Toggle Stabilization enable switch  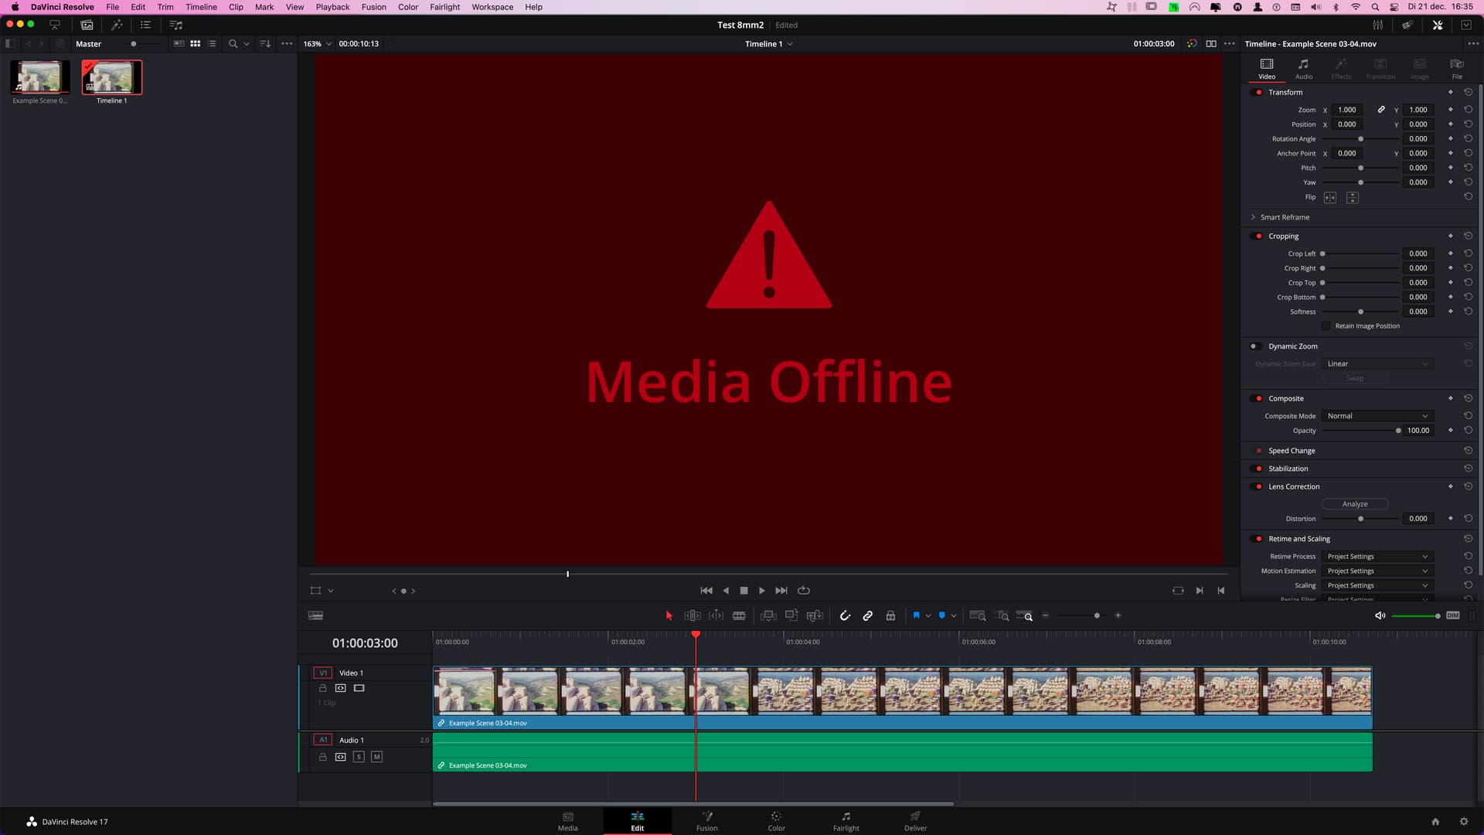(1257, 469)
